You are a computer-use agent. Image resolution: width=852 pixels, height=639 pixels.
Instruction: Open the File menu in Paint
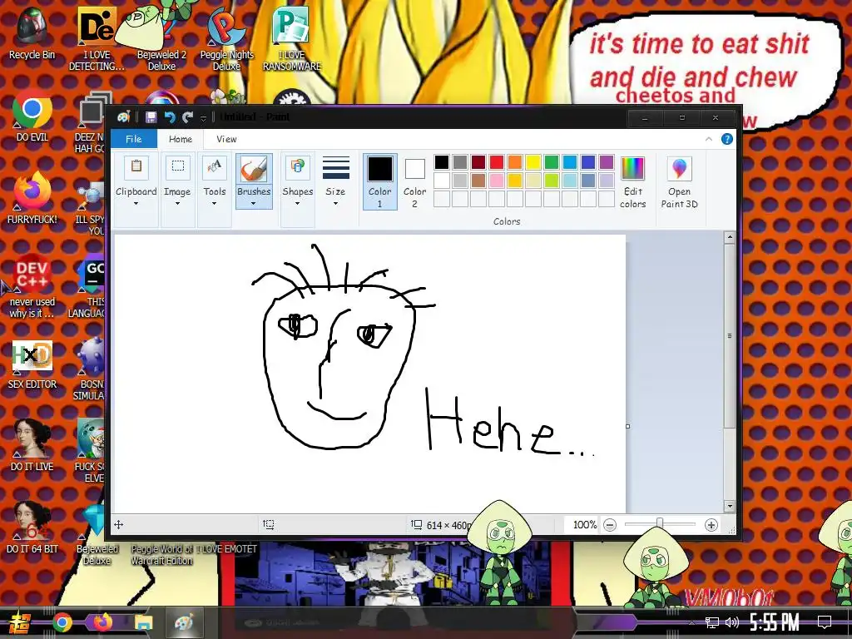134,139
